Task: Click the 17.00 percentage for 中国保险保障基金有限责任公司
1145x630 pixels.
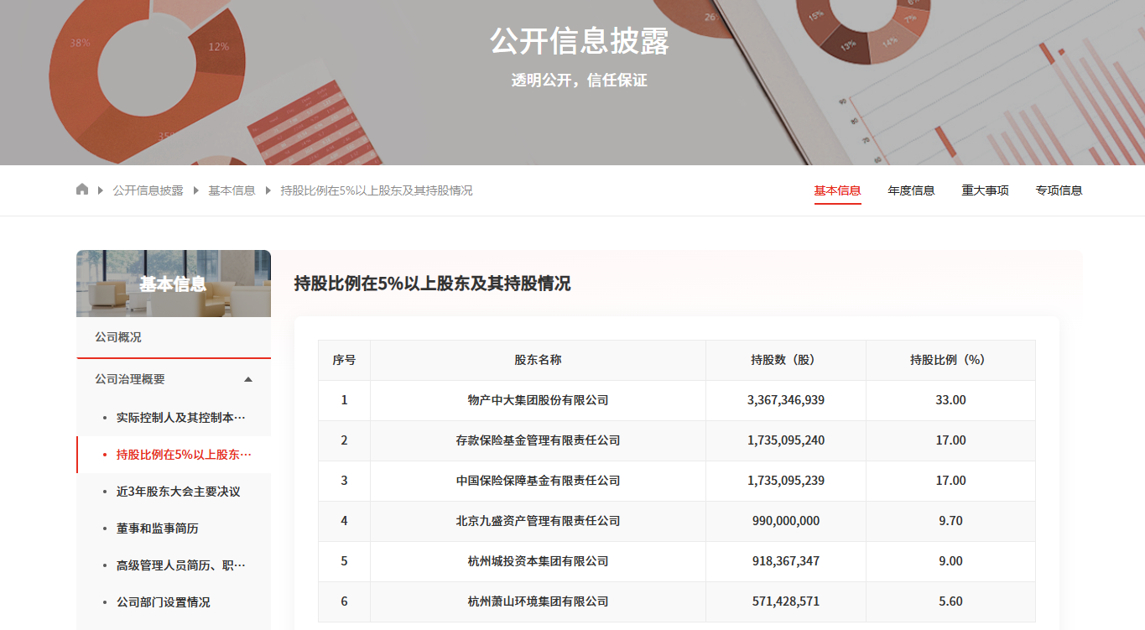Action: tap(950, 481)
